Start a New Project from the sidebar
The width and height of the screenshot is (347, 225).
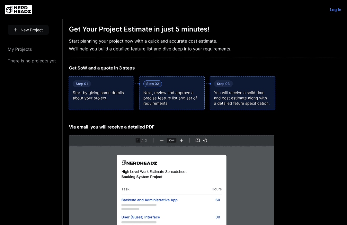[x=28, y=30]
